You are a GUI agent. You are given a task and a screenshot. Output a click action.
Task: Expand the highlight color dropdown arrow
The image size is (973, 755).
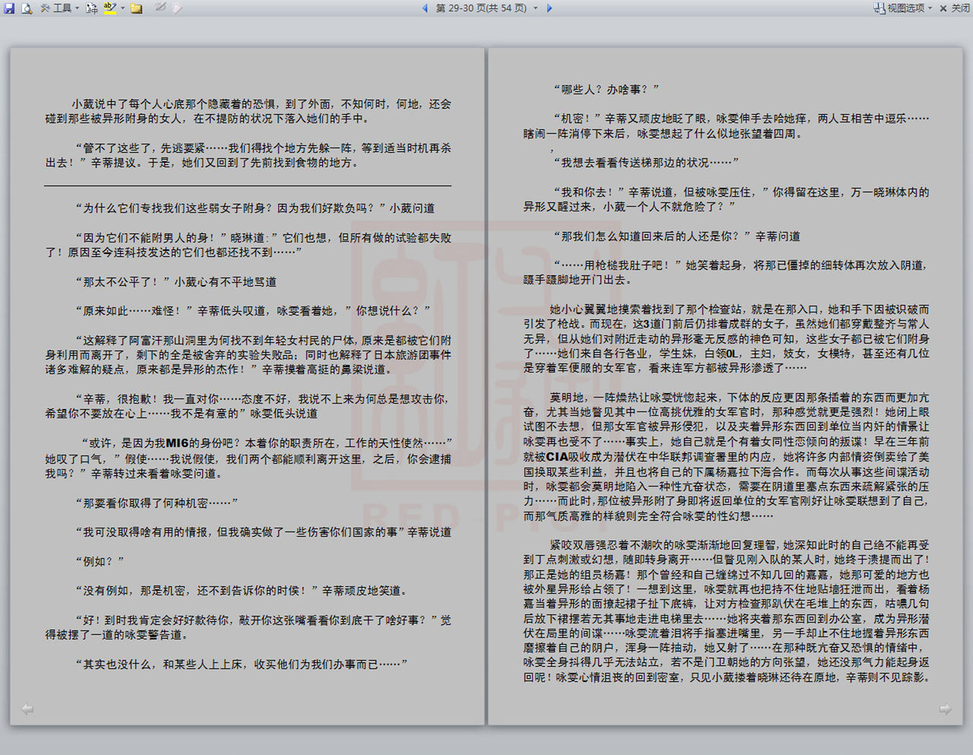pyautogui.click(x=122, y=8)
